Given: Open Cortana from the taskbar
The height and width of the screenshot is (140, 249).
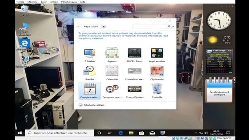Looking at the screenshot, I should point(99,133).
